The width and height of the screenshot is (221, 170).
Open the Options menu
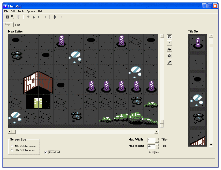(x=31, y=11)
